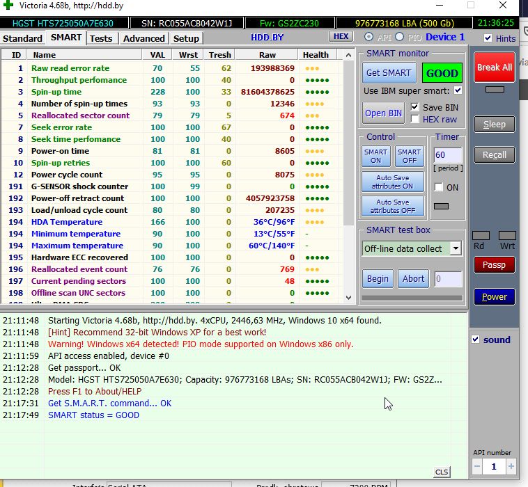The height and width of the screenshot is (487, 528).
Task: Click the SMART OFF button
Action: click(x=409, y=156)
